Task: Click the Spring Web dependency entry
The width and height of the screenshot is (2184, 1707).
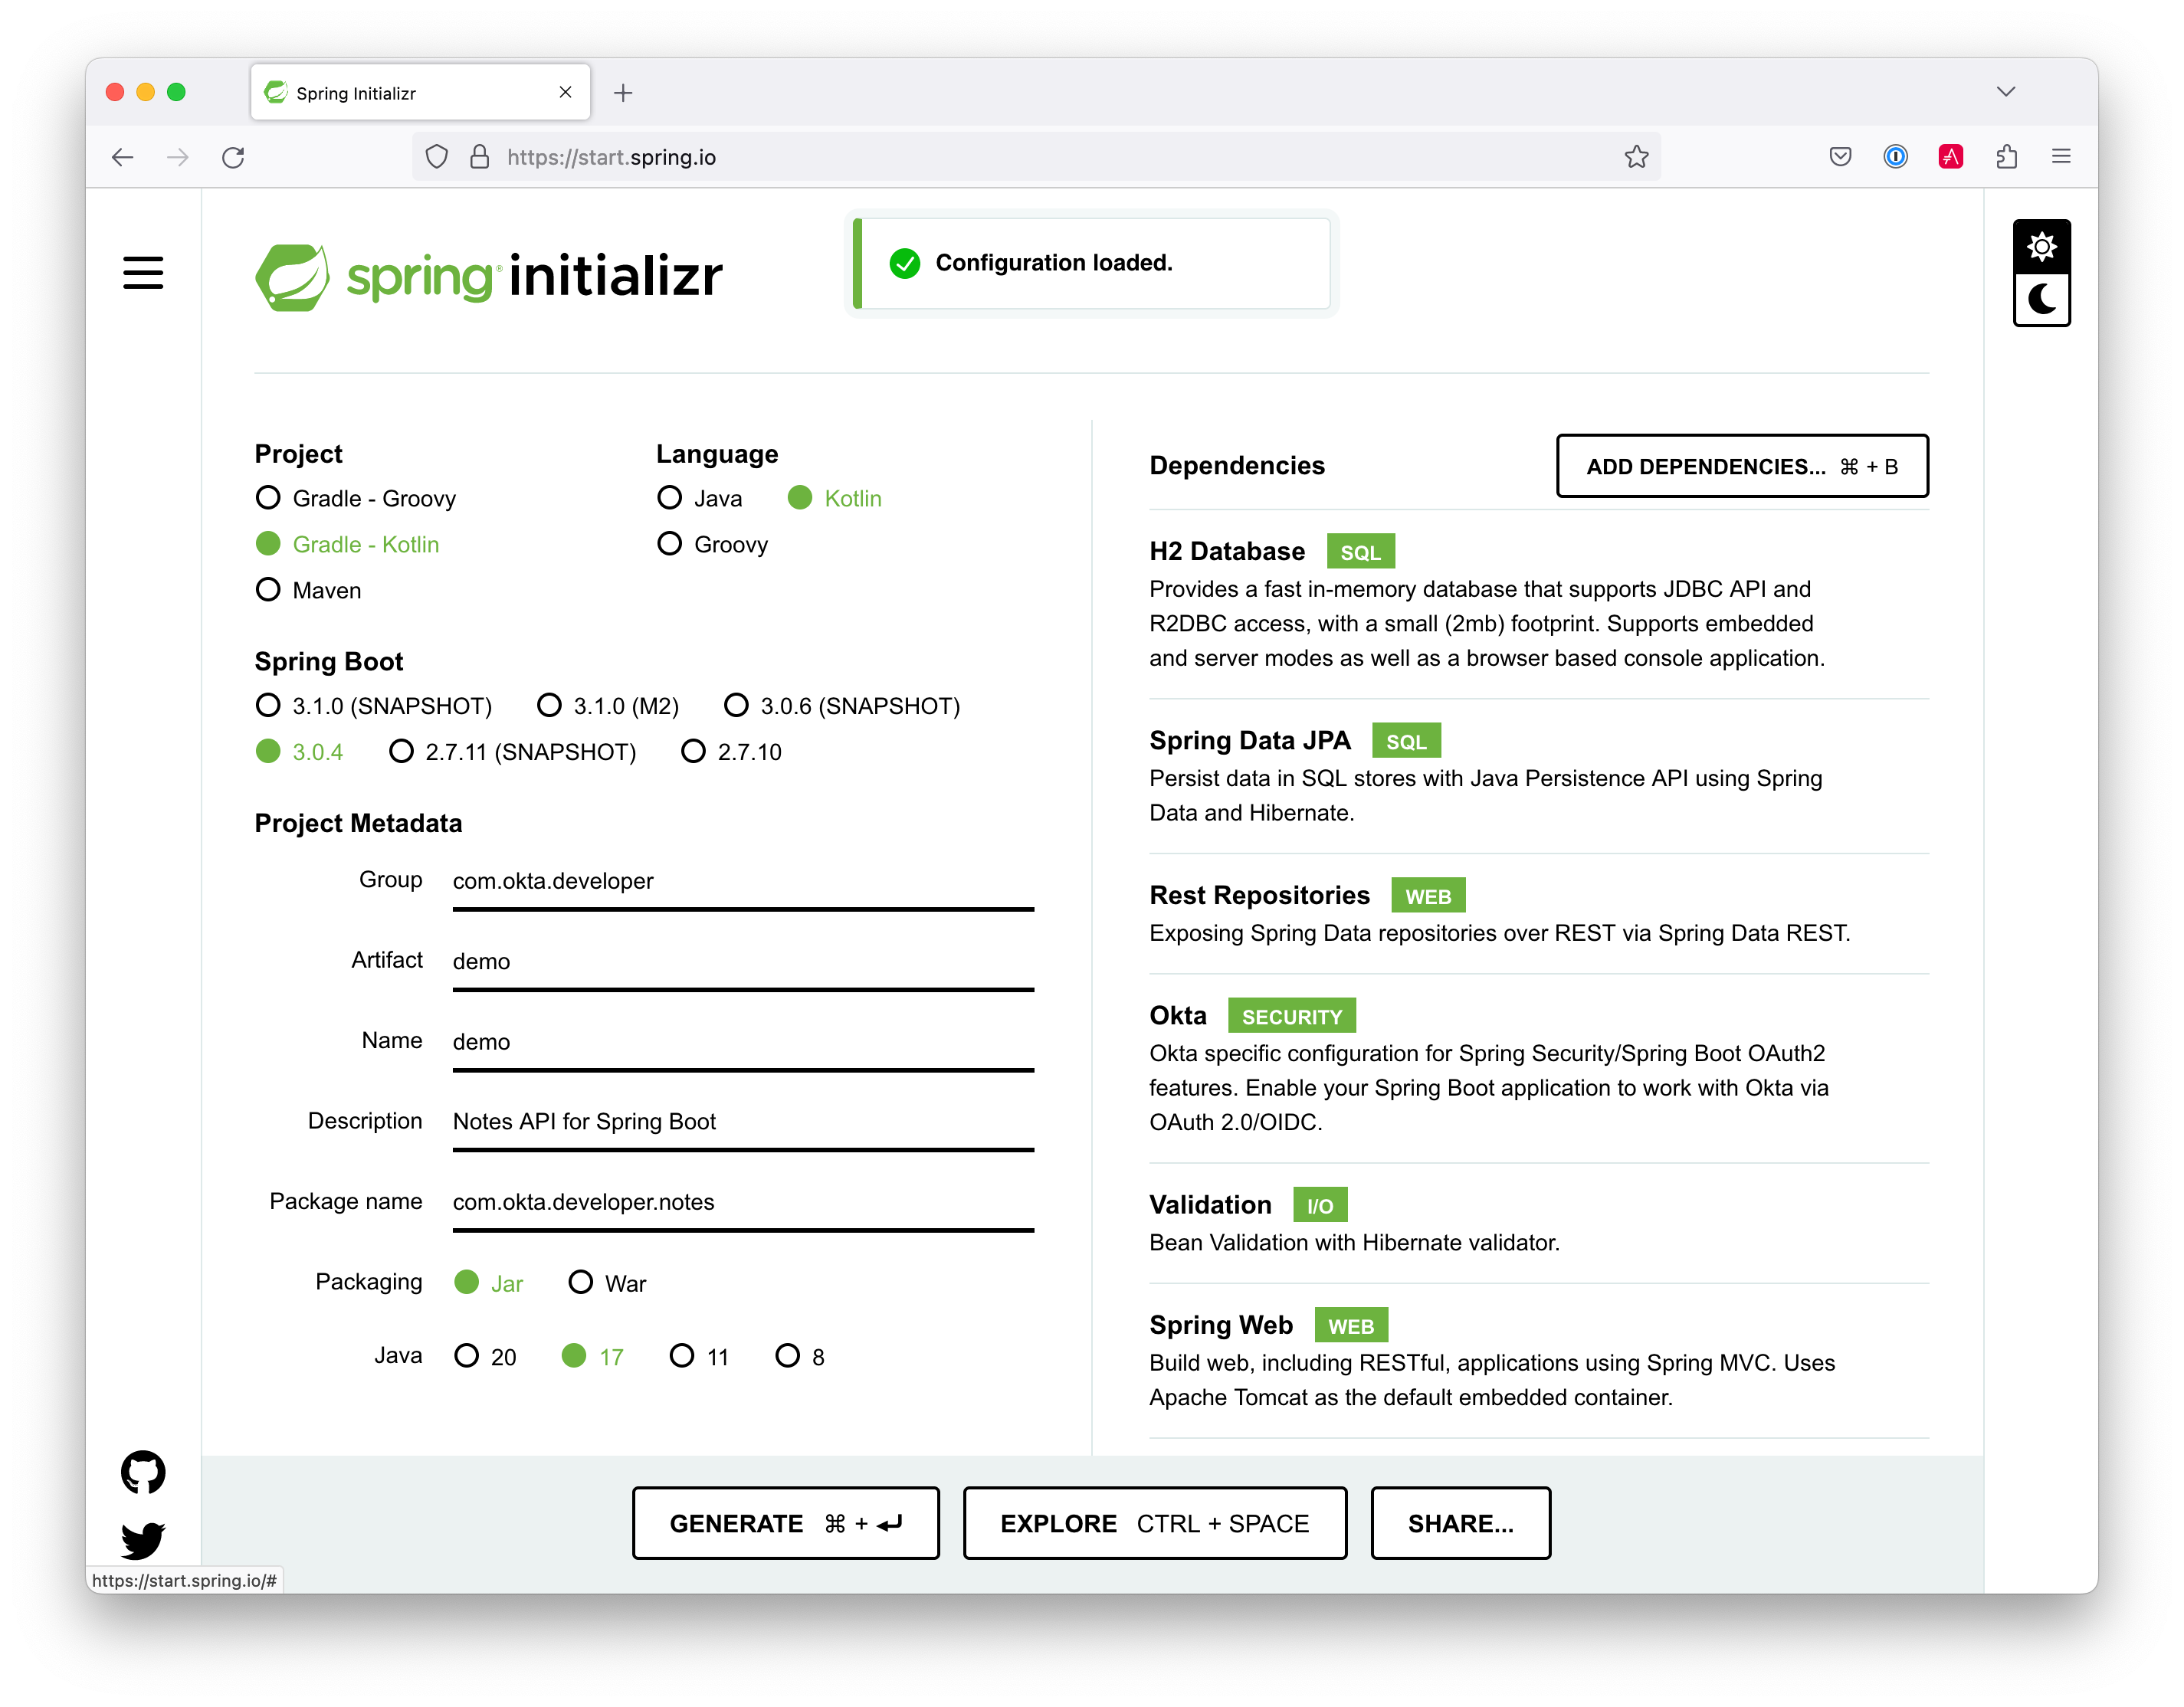Action: click(1539, 1360)
